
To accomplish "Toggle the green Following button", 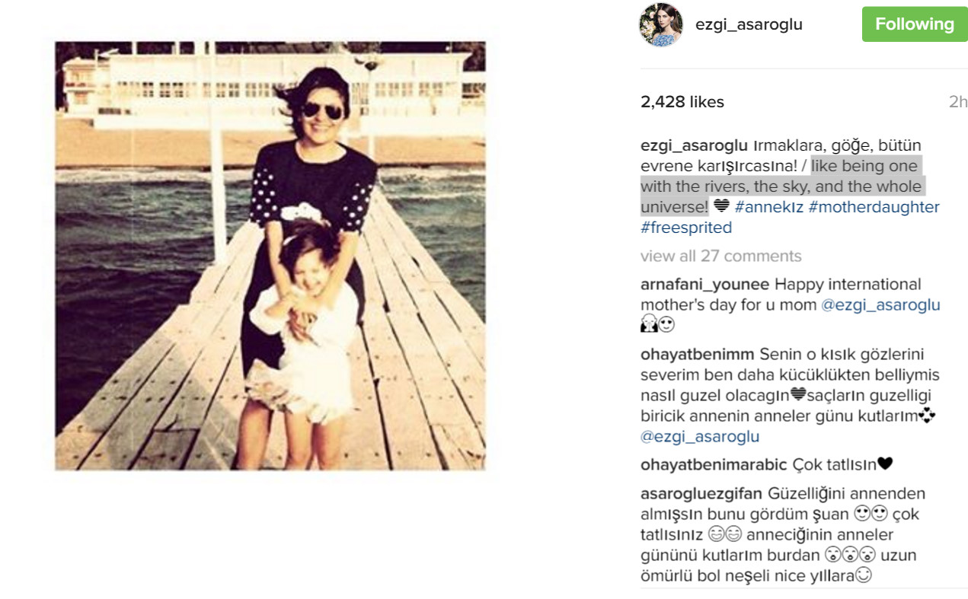I will pyautogui.click(x=914, y=24).
